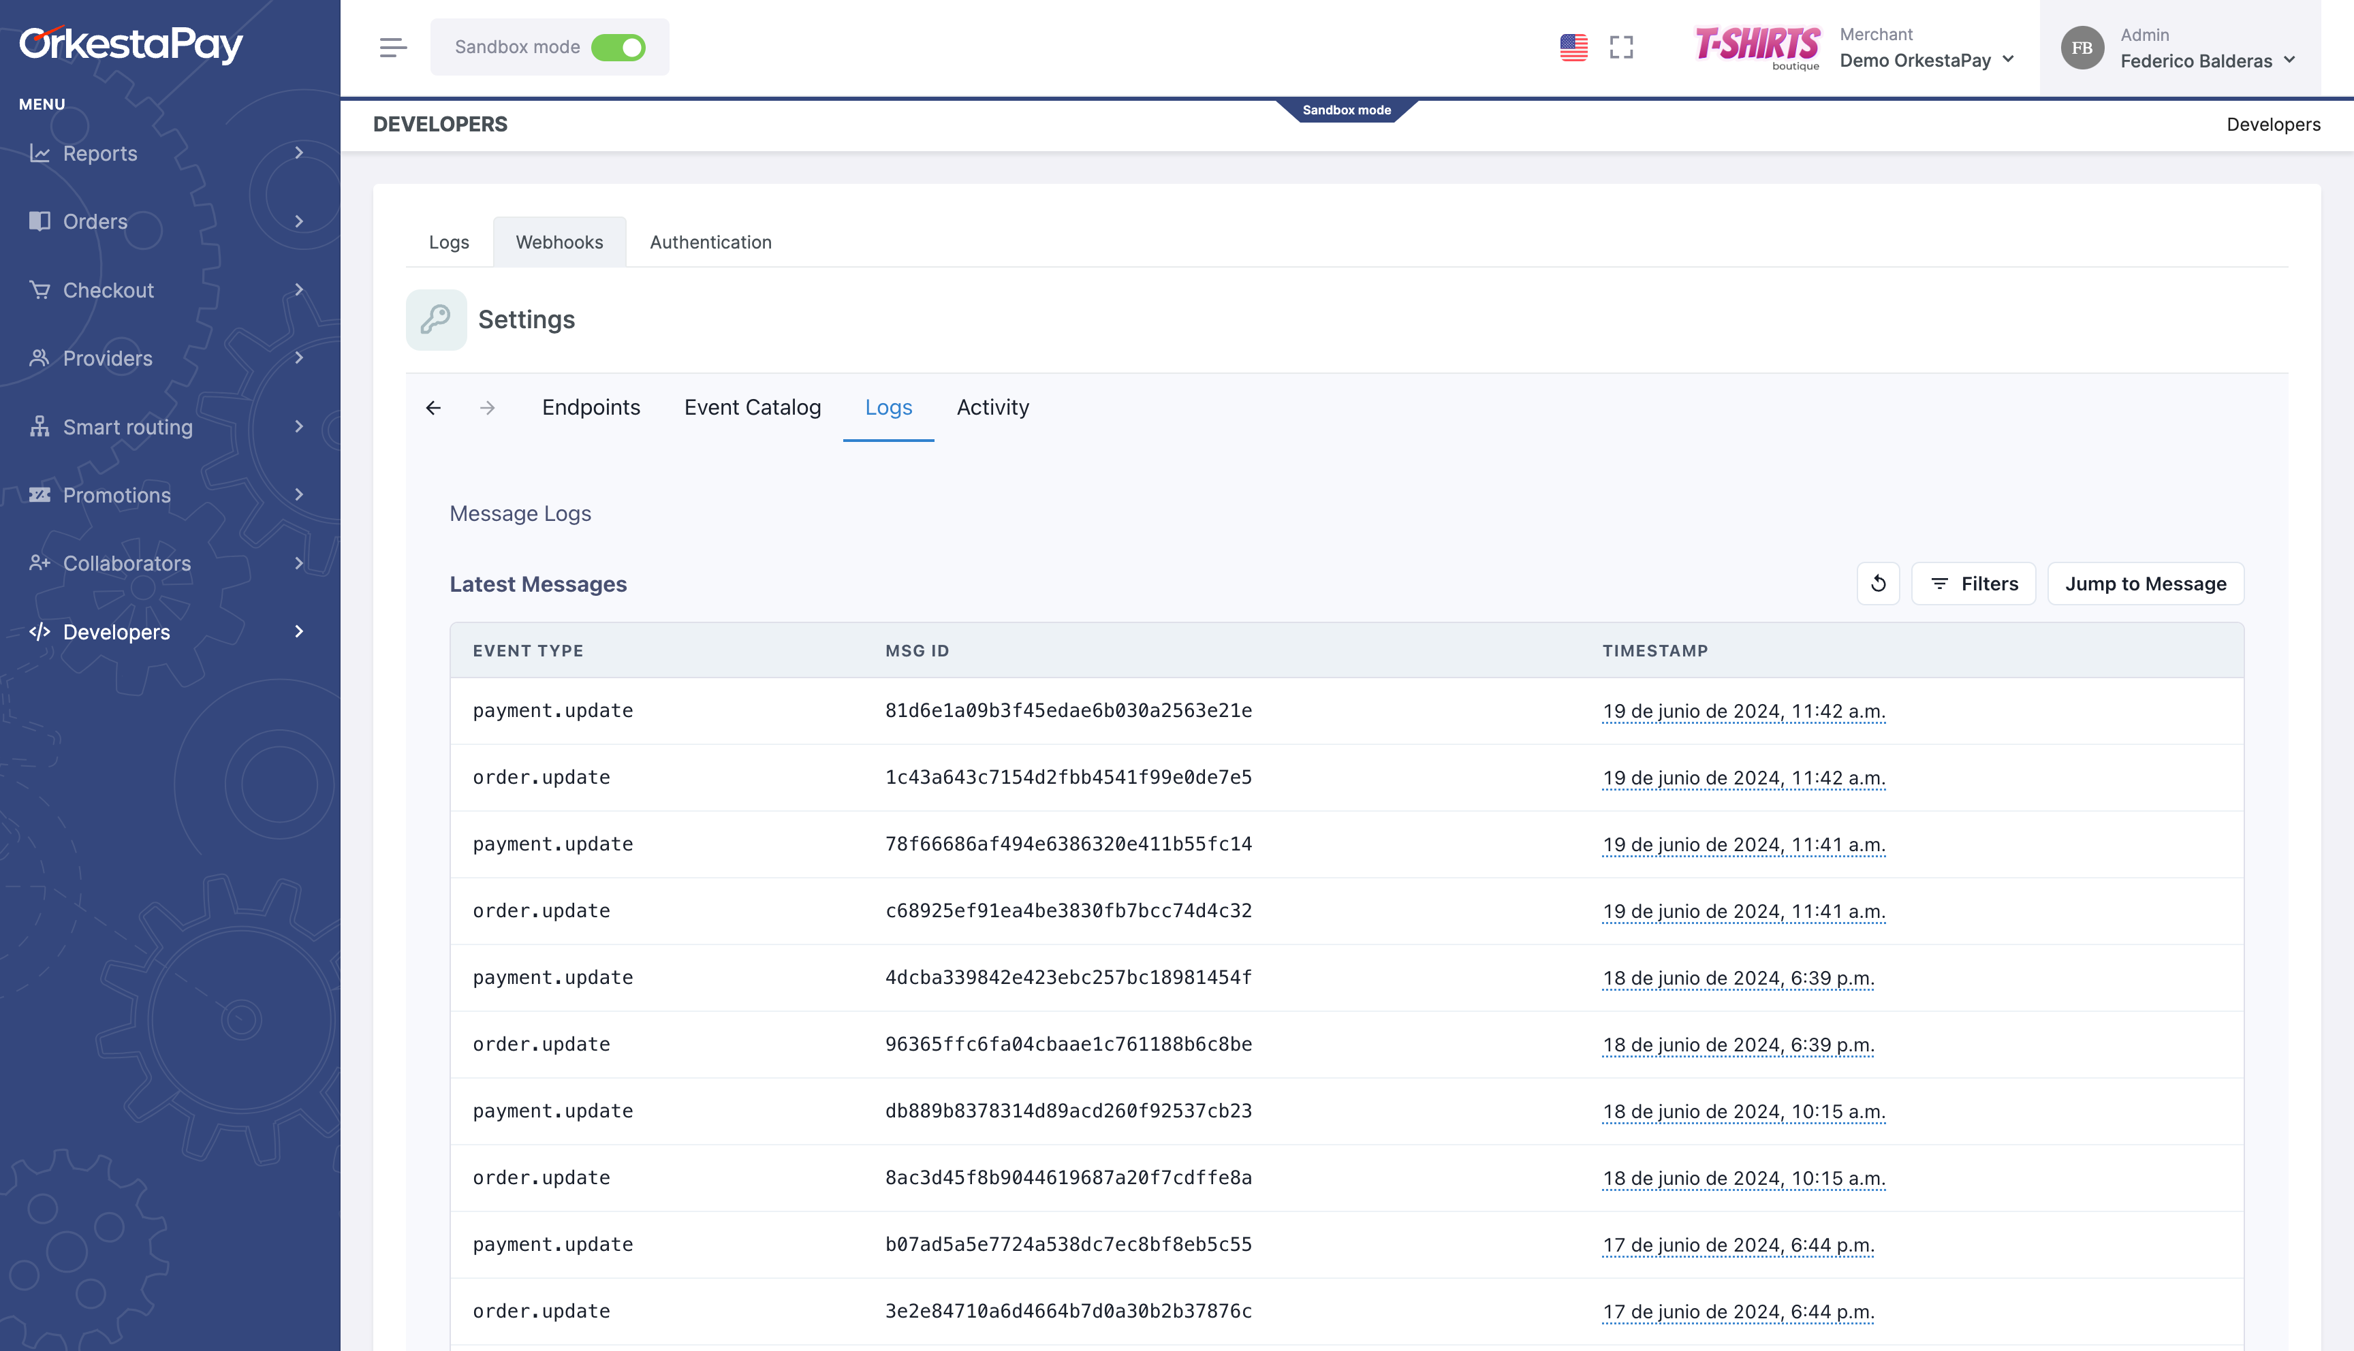This screenshot has height=1351, width=2354.
Task: Click message ID 81d6e1a09b3f45edae6b030a2563e21e
Action: 1068,711
